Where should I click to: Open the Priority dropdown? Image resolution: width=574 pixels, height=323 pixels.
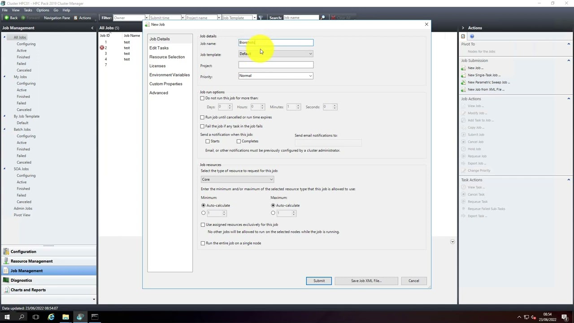(276, 76)
